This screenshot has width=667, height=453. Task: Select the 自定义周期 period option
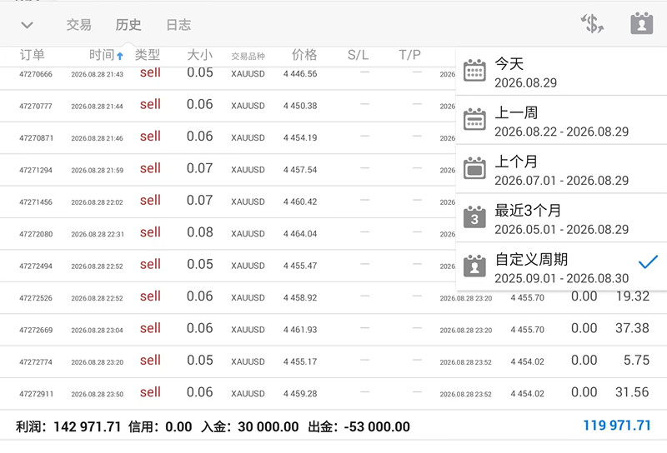click(561, 266)
